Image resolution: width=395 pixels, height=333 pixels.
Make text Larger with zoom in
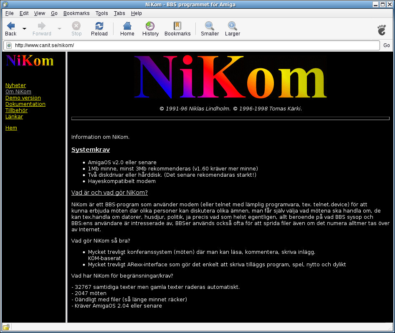232,29
